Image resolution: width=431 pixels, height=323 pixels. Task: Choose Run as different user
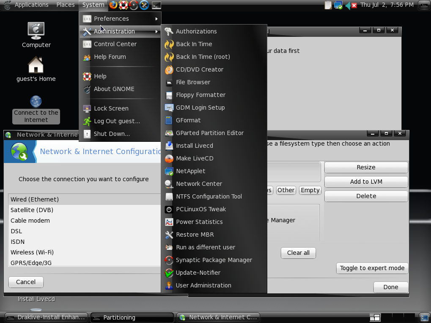pos(214,247)
